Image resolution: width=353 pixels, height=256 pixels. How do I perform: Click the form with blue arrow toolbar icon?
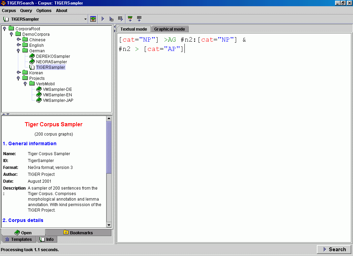tap(120, 19)
